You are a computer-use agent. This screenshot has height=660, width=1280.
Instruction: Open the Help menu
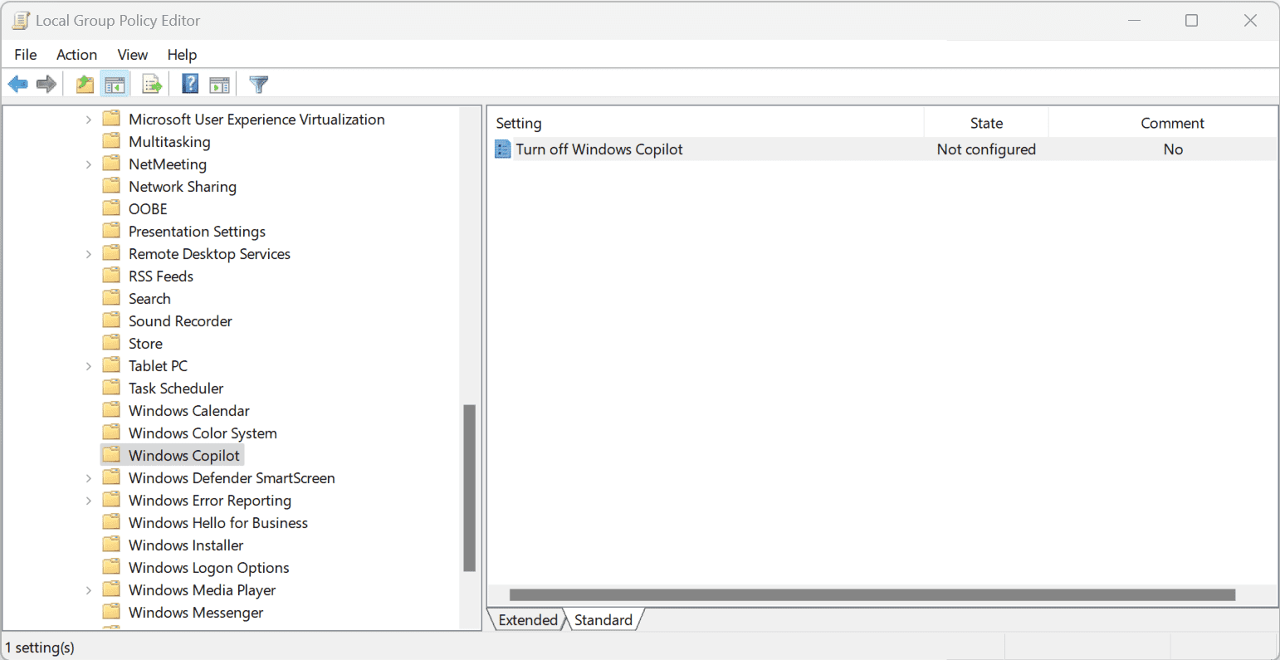[182, 55]
